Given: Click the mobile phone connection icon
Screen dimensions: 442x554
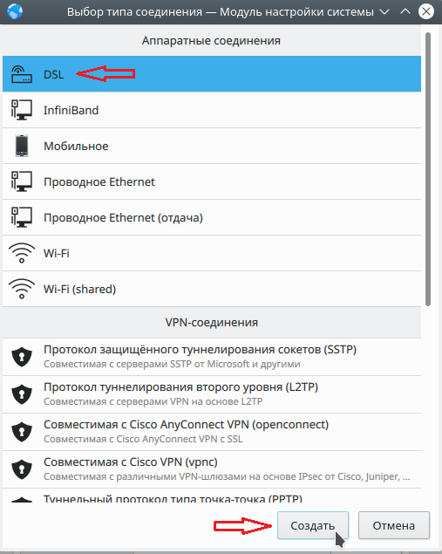Looking at the screenshot, I should [22, 146].
